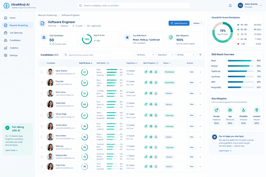Click gender bias icon in Sneha Patel row
Image resolution: width=266 pixels, height=177 pixels.
pos(146,104)
